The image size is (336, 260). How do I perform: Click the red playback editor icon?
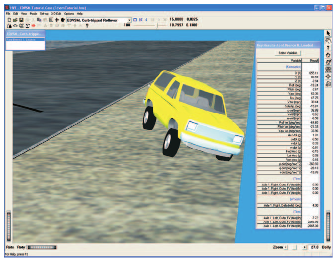[x=33, y=26]
